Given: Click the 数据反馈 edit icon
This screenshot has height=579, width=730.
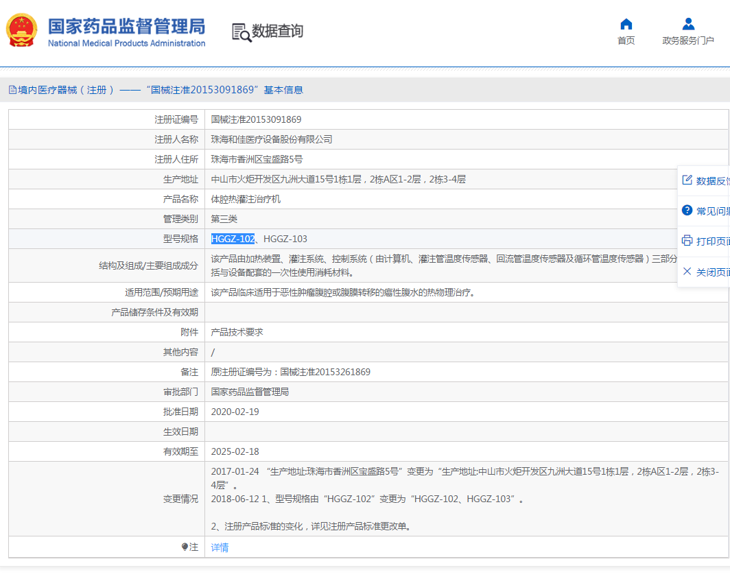Looking at the screenshot, I should (x=687, y=180).
